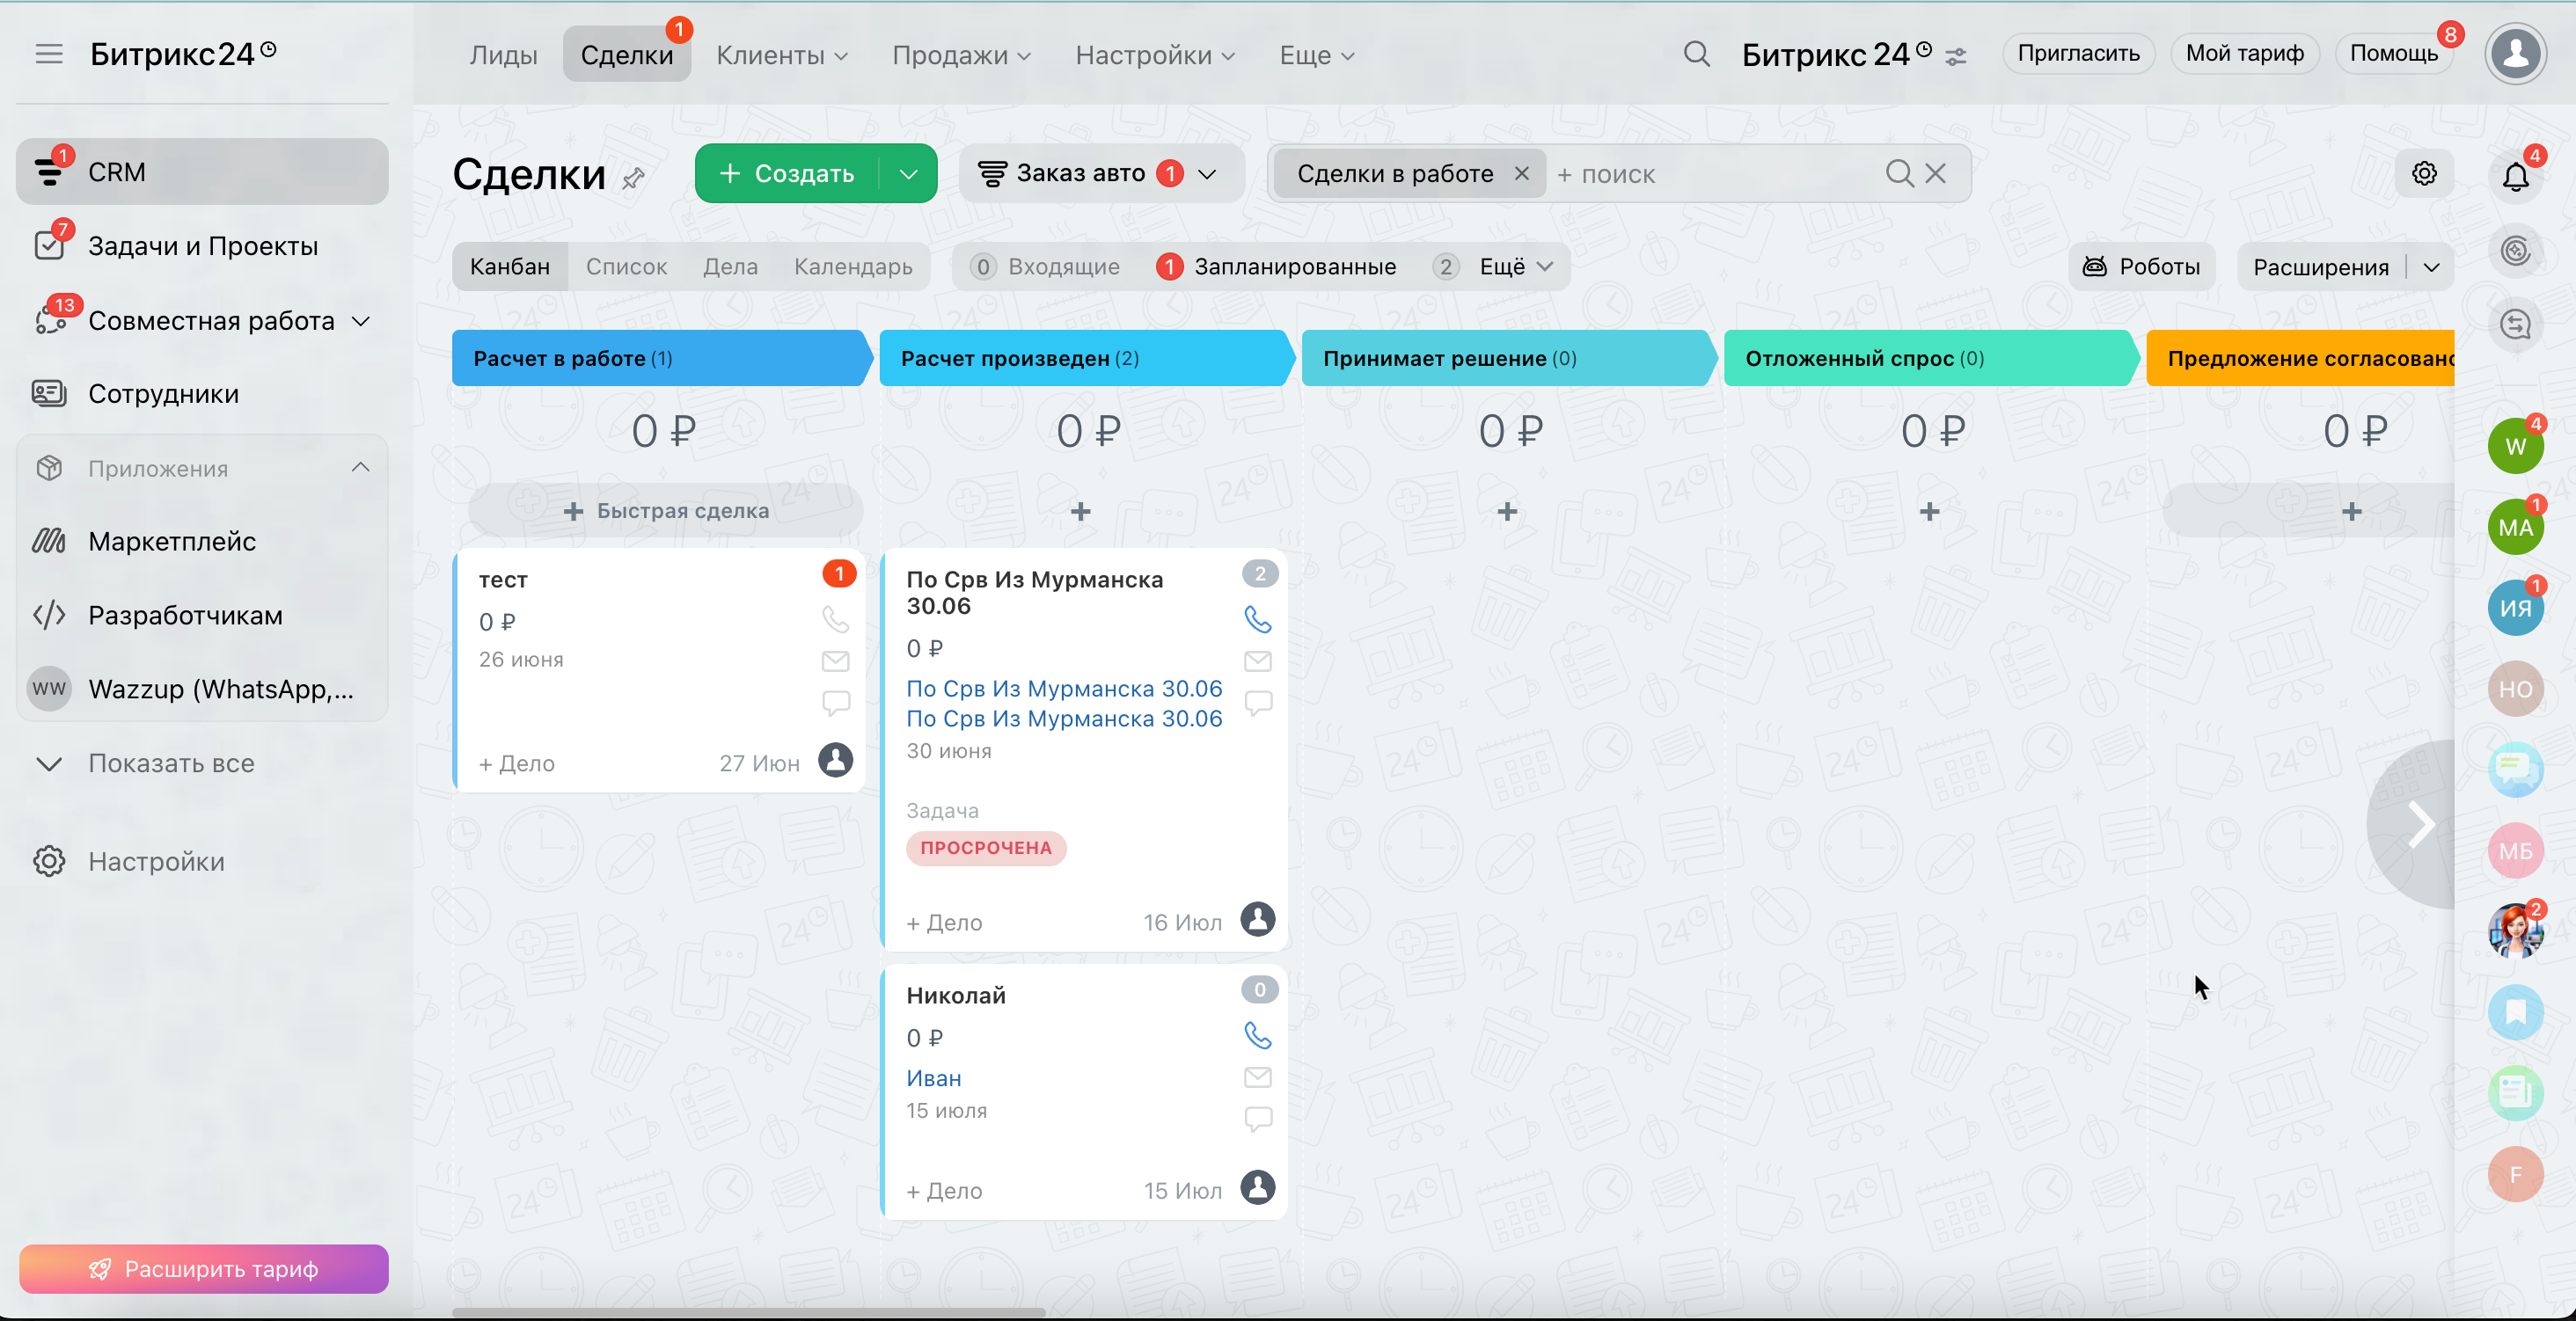Image resolution: width=2576 pixels, height=1321 pixels.
Task: Click the search magnifier in the top bar
Action: point(1696,54)
